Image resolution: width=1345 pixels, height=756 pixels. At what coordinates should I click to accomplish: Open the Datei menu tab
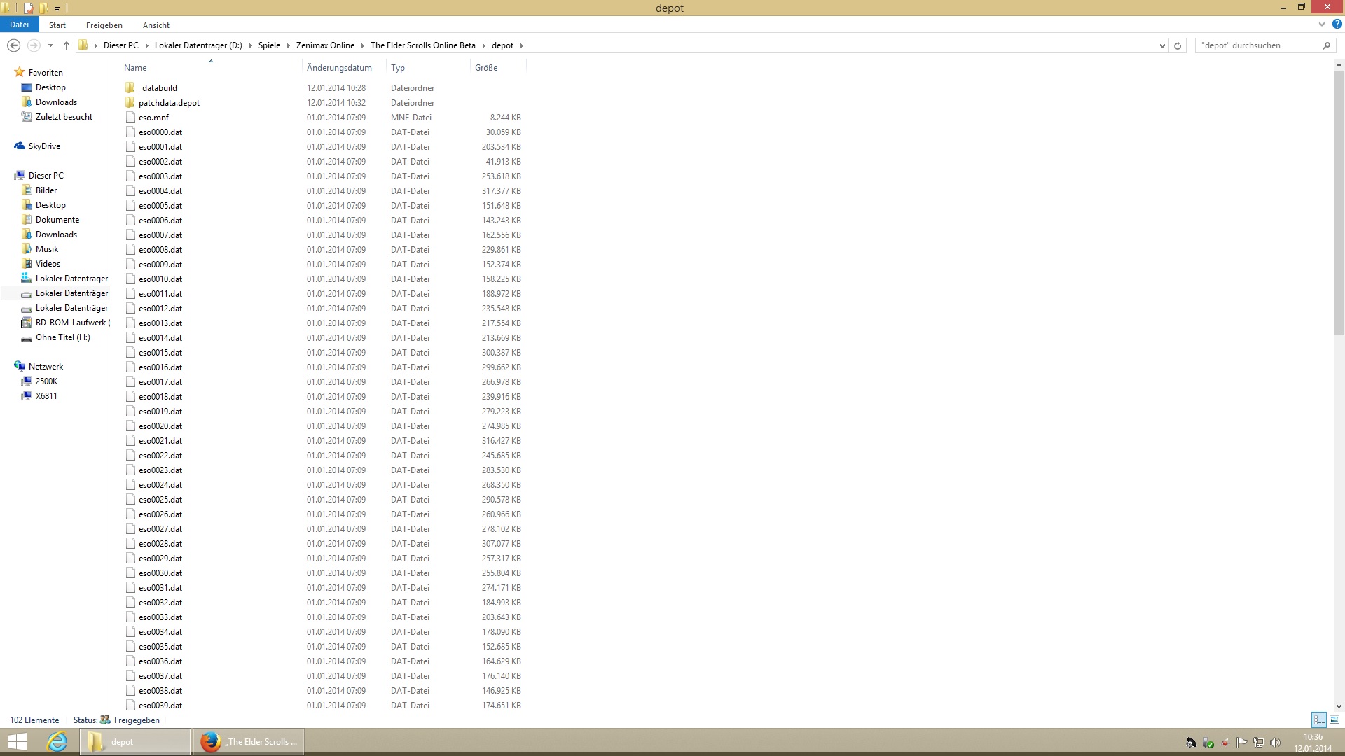[x=19, y=24]
